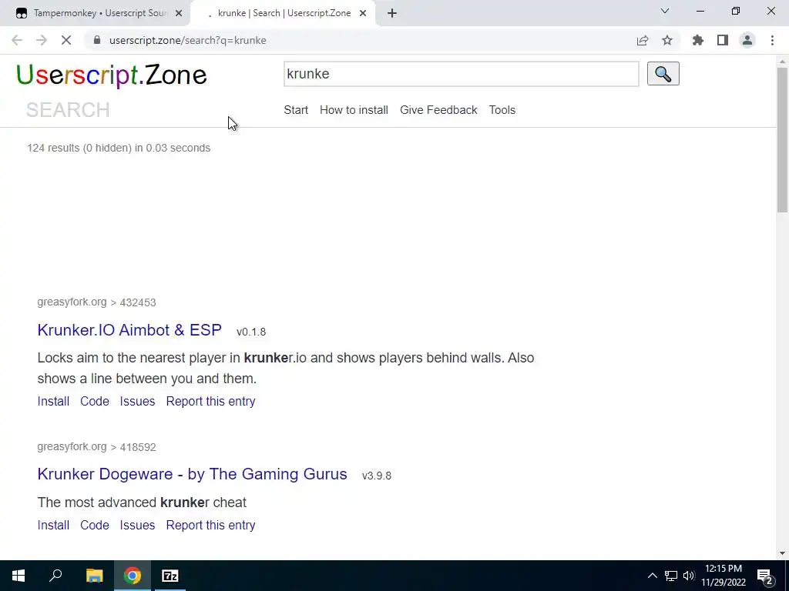Install Krunker.IO Aimbot & ESP script
This screenshot has height=591, width=789.
[x=53, y=401]
